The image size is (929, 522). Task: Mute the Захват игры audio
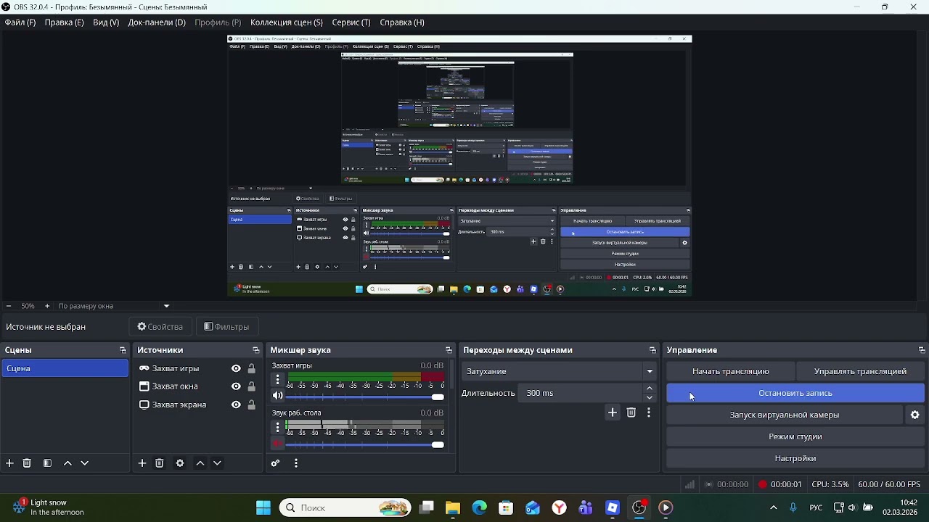point(277,397)
